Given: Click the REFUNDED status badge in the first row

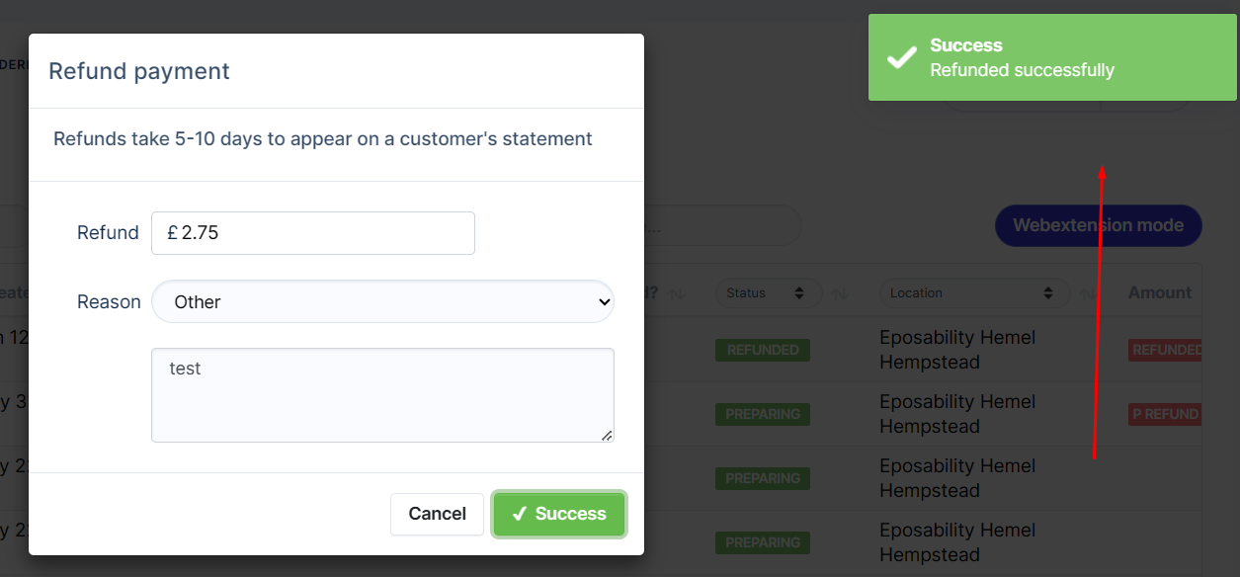Looking at the screenshot, I should coord(762,350).
